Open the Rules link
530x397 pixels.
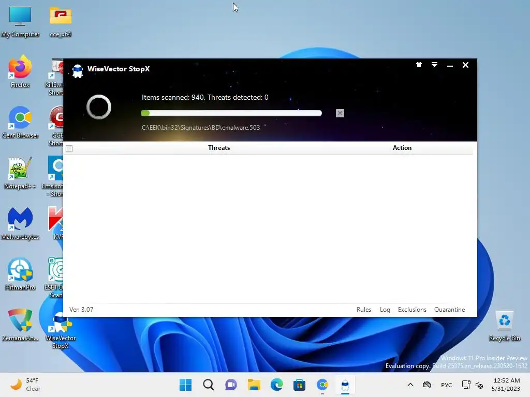point(364,310)
